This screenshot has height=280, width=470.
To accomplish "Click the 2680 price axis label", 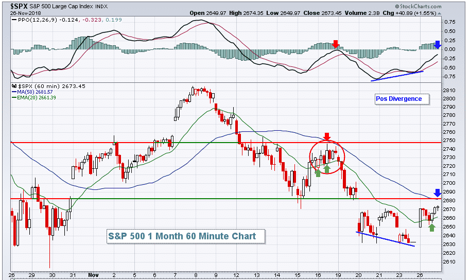I will click(449, 201).
